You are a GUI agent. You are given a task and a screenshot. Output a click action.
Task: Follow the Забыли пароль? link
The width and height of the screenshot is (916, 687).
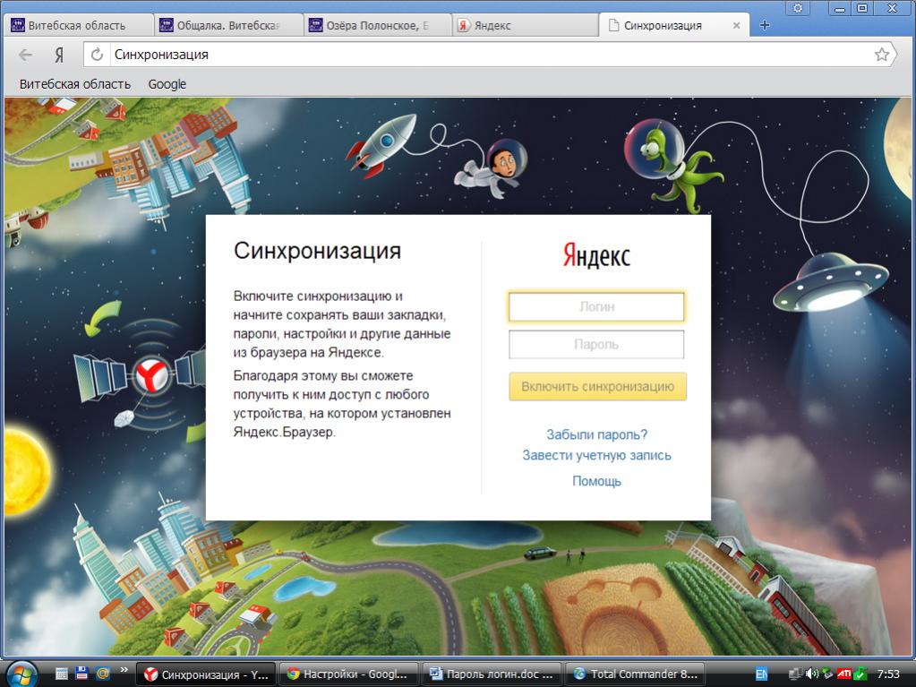[x=596, y=434]
